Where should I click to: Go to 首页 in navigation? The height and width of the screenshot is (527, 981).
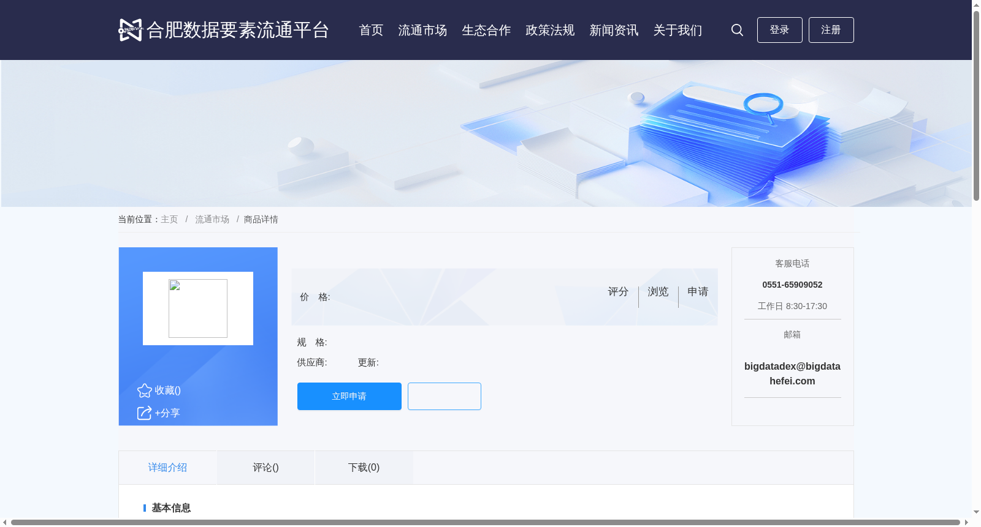[x=371, y=30]
